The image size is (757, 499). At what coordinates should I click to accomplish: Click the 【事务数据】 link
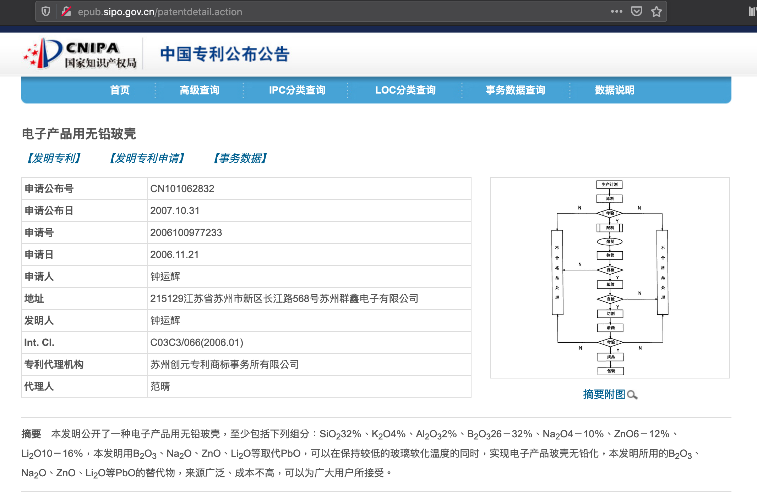point(240,158)
